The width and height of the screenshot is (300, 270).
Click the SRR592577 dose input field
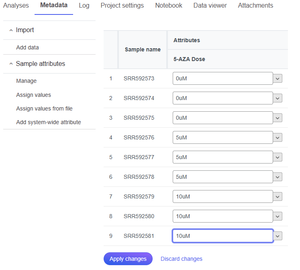pyautogui.click(x=222, y=157)
